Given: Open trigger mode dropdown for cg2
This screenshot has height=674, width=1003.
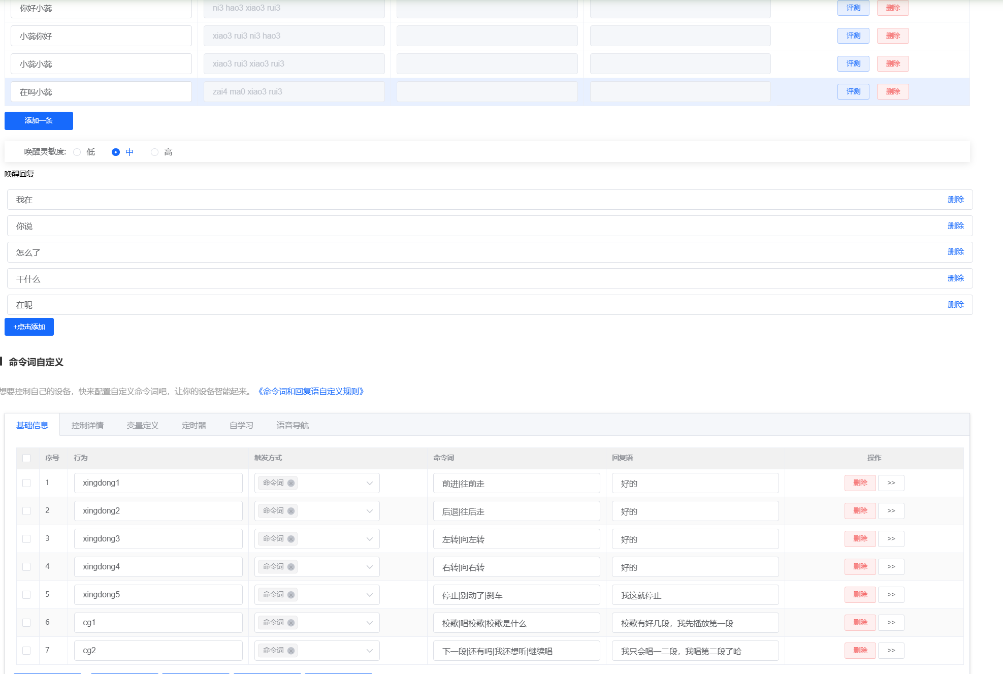Looking at the screenshot, I should coord(317,651).
